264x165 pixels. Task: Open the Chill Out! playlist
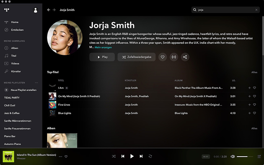tap(10, 106)
